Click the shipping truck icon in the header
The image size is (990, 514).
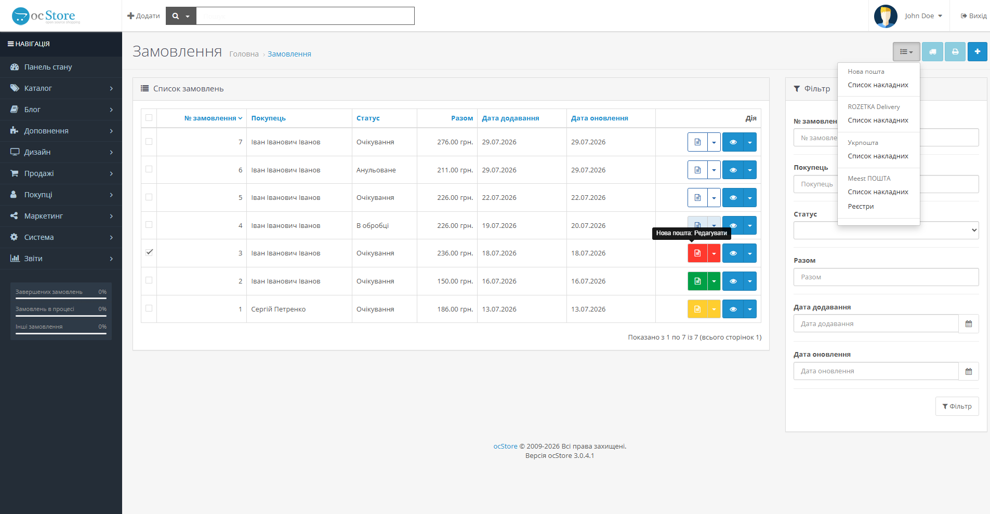click(x=933, y=52)
